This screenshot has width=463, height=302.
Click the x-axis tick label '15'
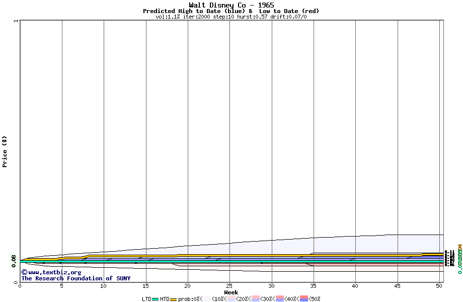pos(145,286)
